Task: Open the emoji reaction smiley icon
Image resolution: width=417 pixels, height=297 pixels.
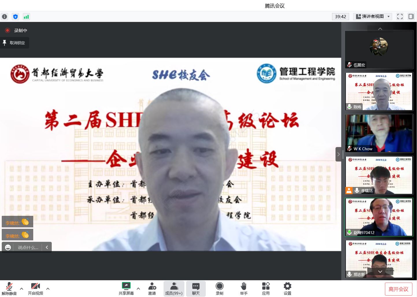Action: (8, 247)
